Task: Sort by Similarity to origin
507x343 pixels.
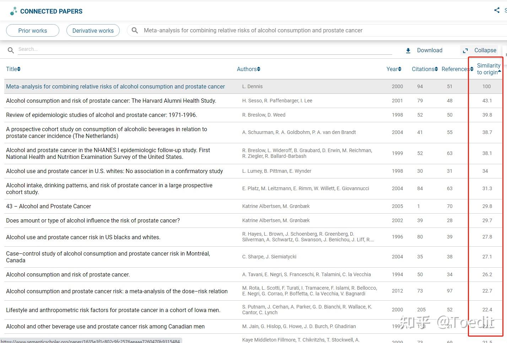Action: (489, 69)
